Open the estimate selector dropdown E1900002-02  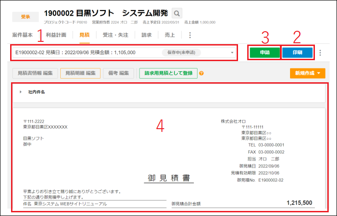tap(232, 53)
